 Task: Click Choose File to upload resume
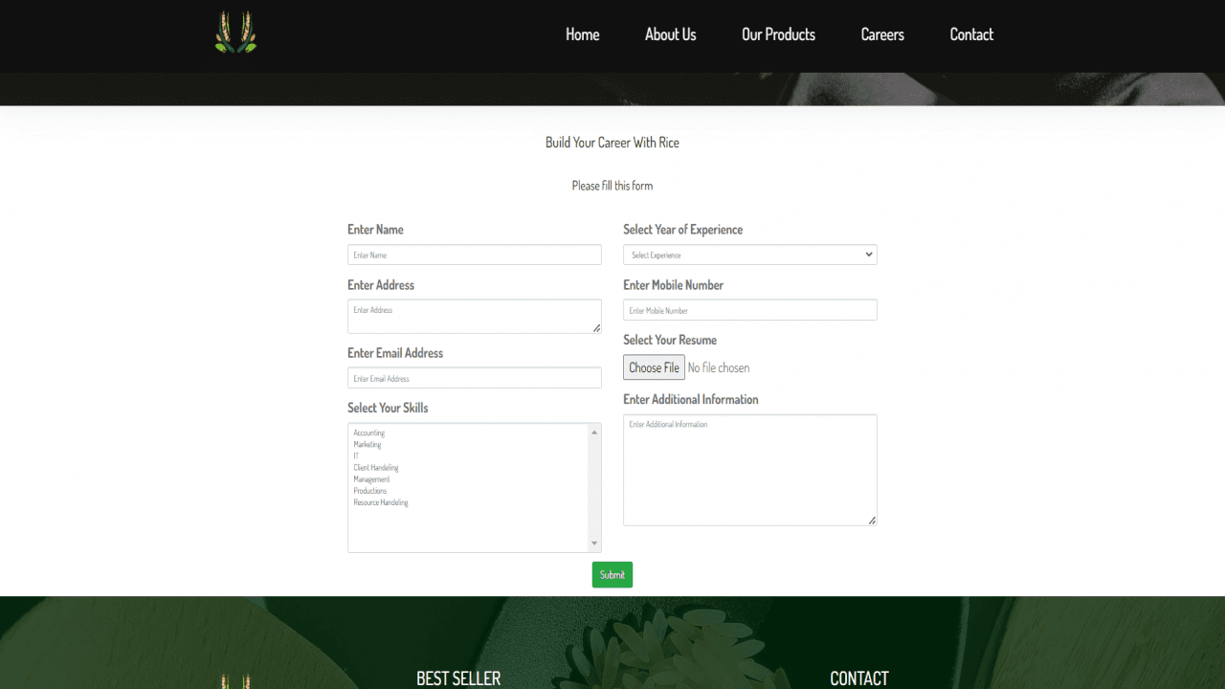pos(654,367)
